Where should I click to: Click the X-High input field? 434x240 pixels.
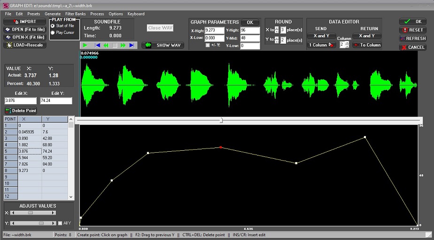click(x=215, y=30)
